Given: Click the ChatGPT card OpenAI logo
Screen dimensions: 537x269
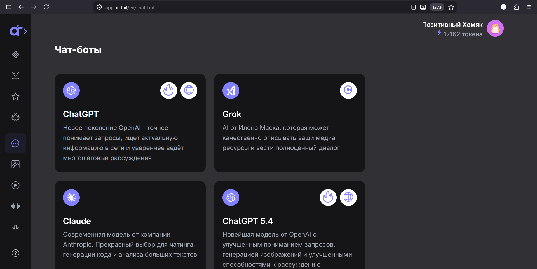Looking at the screenshot, I should pos(71,91).
